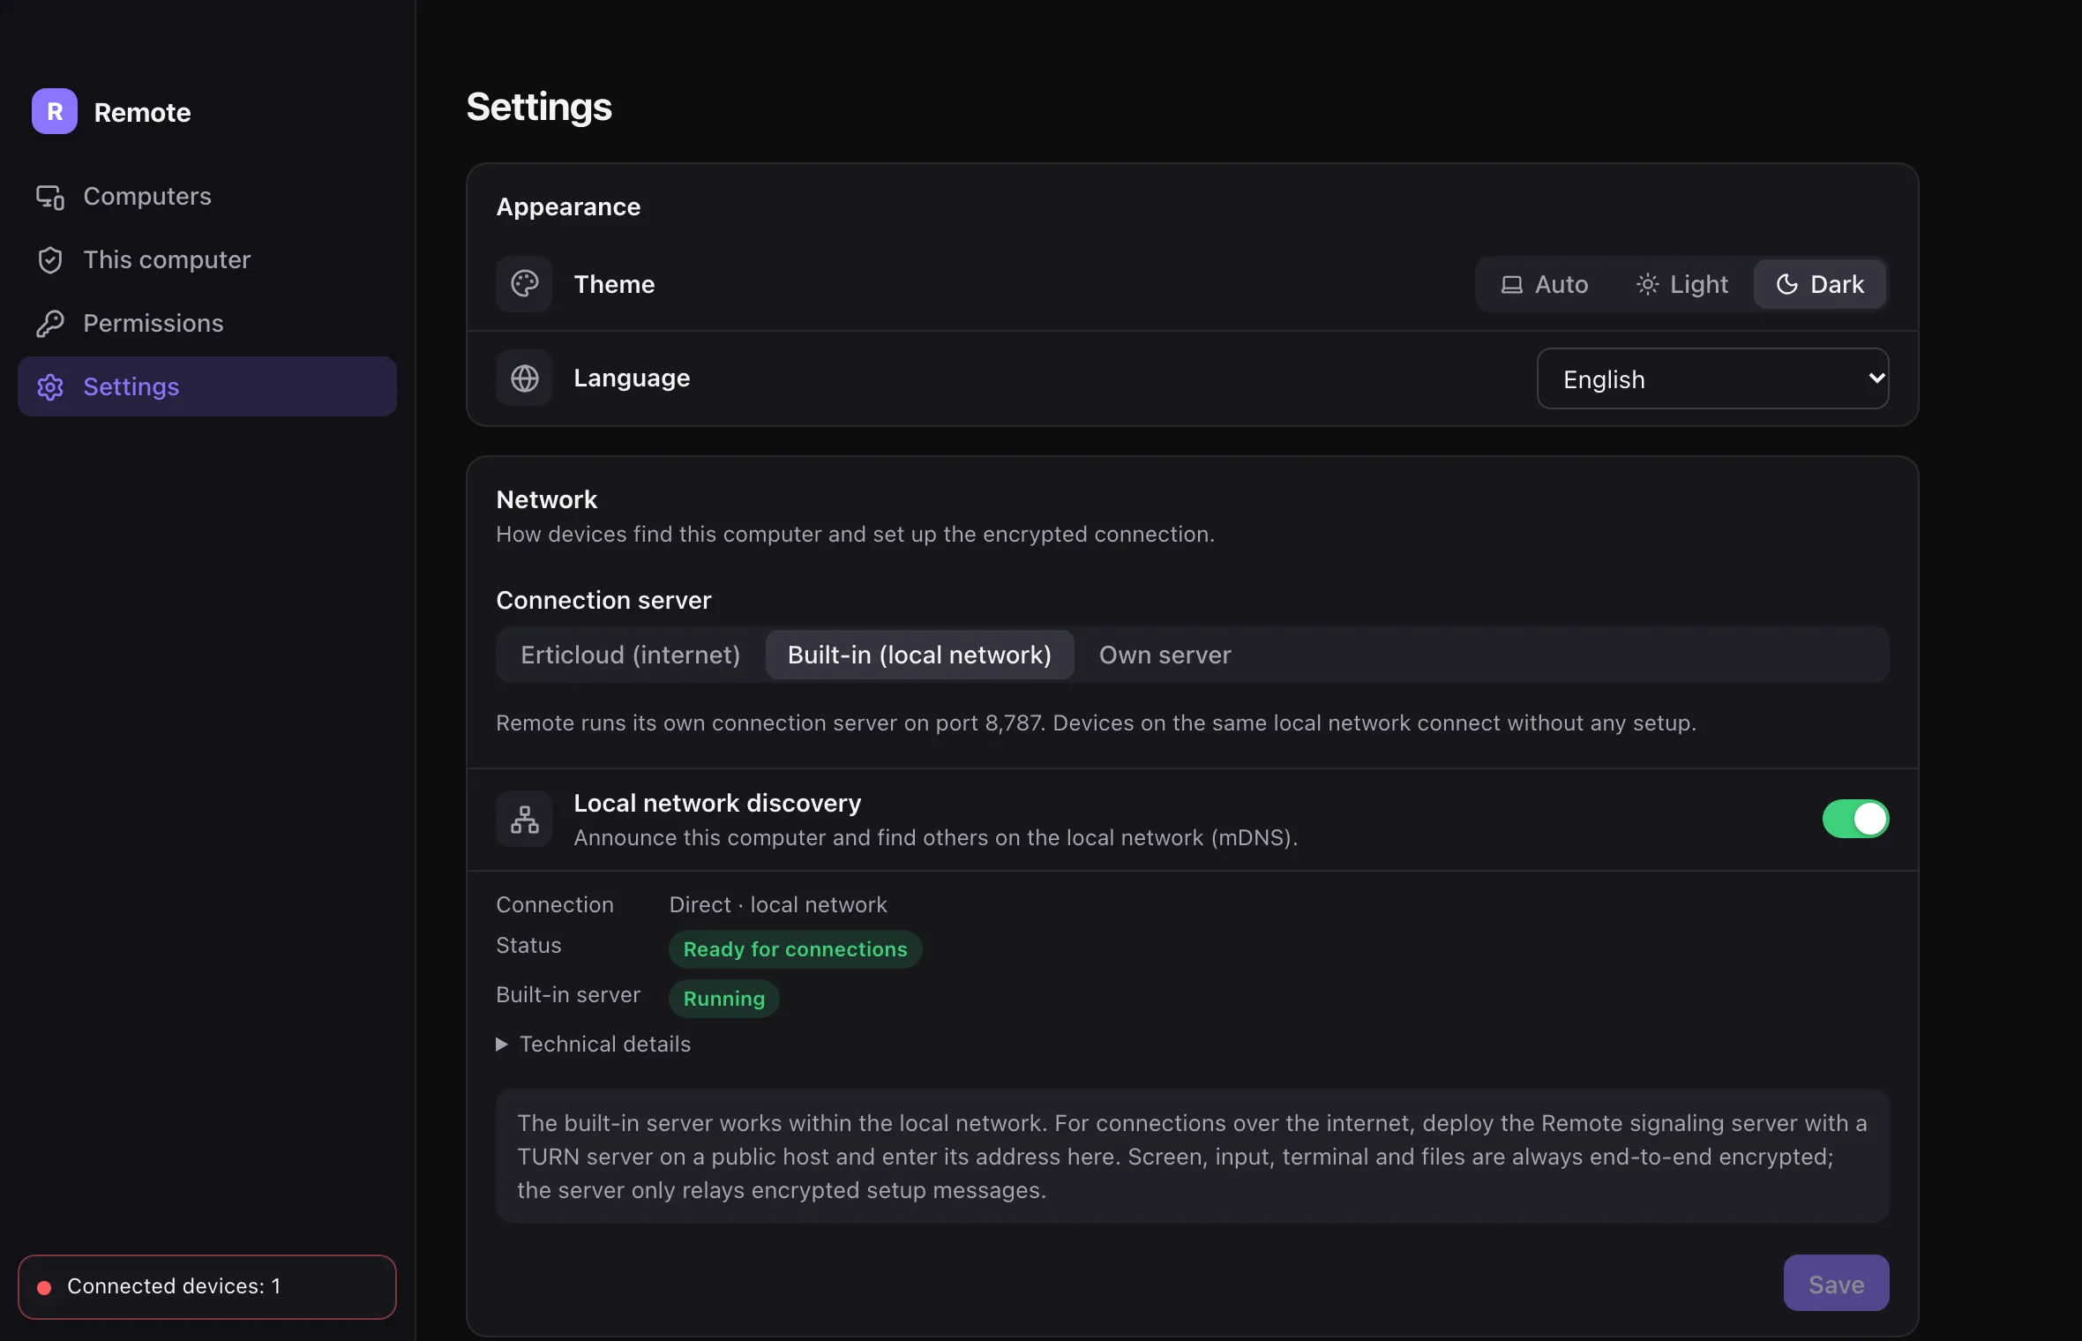Click the key icon beside Permissions
This screenshot has height=1341, width=2082.
pos(50,324)
